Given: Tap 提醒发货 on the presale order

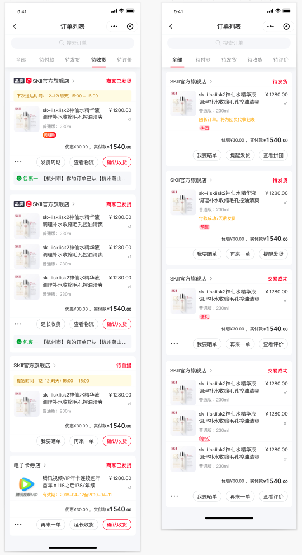Looking at the screenshot, I should click(x=273, y=254).
